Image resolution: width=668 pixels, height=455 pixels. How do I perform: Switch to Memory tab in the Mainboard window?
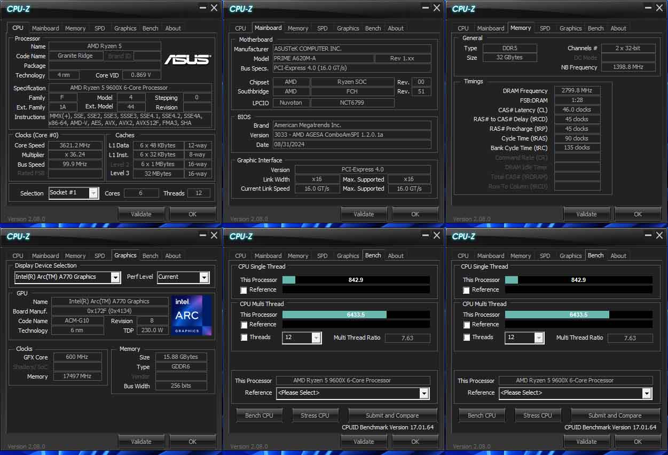298,28
